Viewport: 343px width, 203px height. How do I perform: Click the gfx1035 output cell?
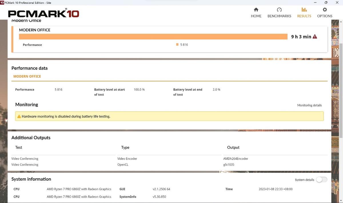pyautogui.click(x=229, y=165)
